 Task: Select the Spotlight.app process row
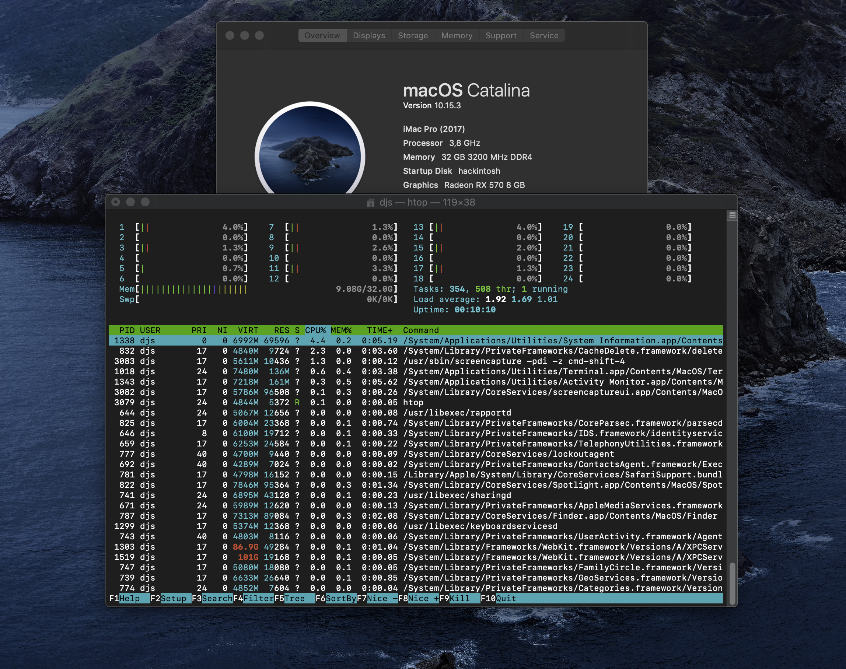(x=416, y=485)
